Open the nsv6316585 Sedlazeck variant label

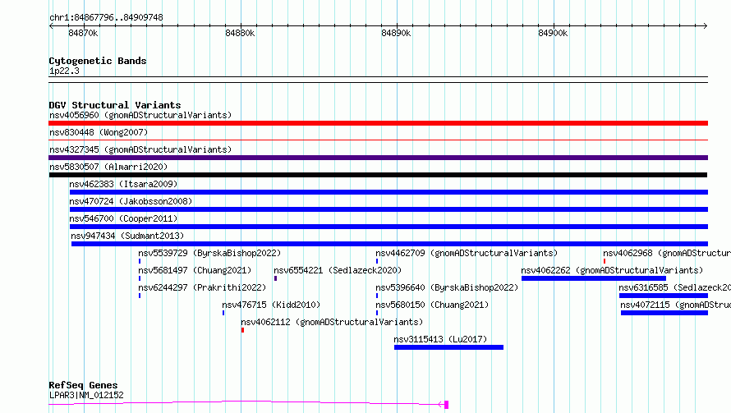(674, 287)
